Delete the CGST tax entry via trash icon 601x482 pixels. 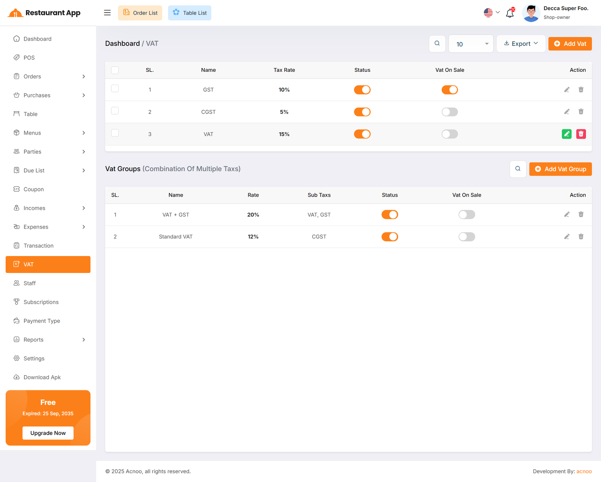[581, 112]
